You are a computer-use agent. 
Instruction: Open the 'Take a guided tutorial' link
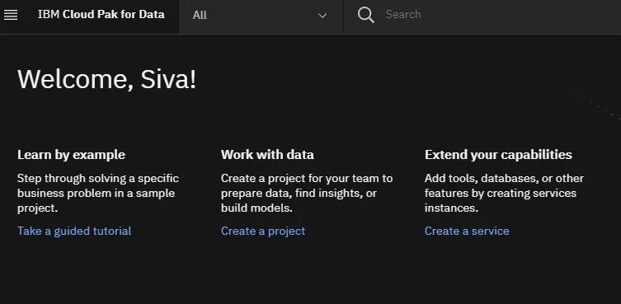74,231
